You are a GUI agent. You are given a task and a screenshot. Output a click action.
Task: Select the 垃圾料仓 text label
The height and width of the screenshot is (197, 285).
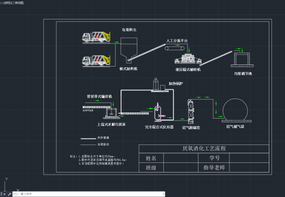(129, 30)
